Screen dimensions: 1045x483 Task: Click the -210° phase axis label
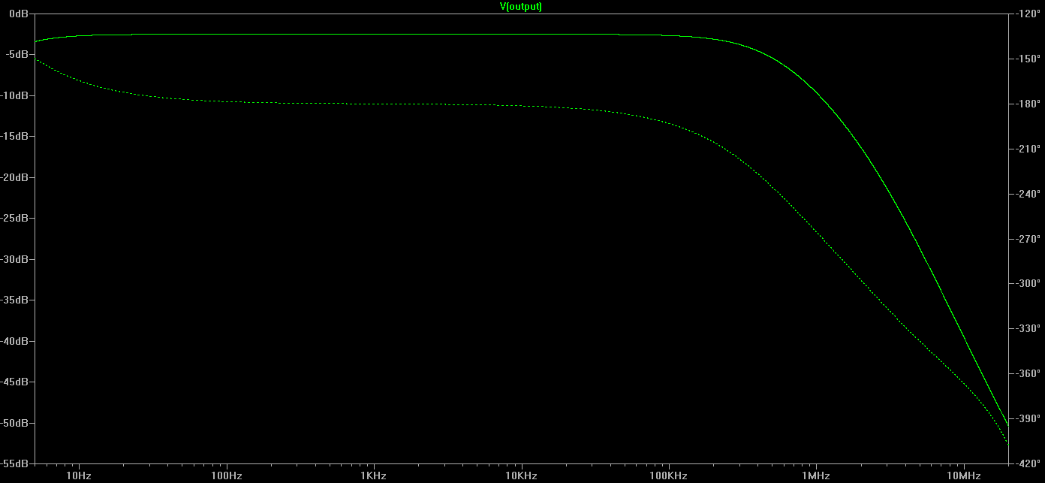tap(1027, 149)
